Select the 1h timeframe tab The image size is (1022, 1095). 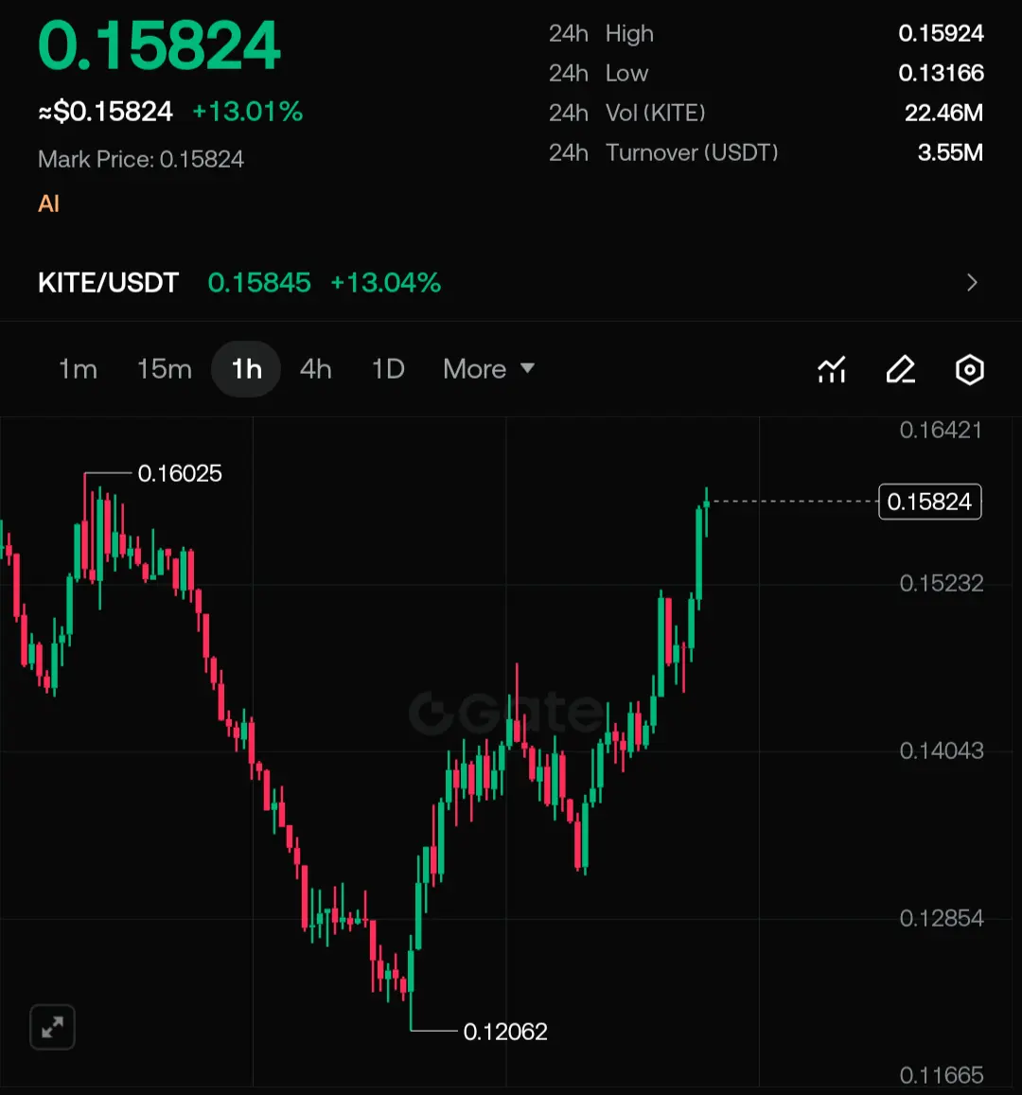[246, 369]
